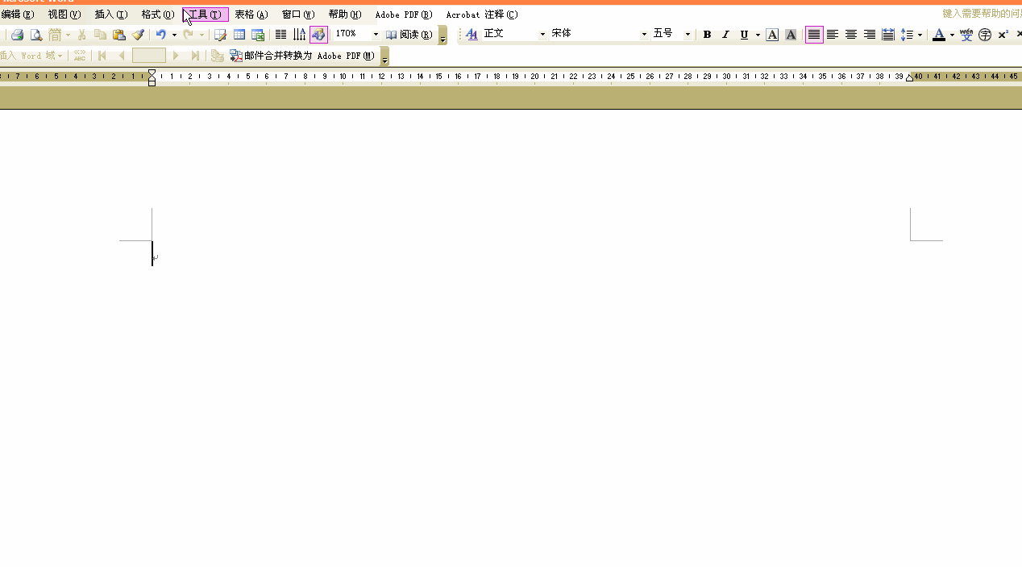Open the Adobe PDF menu
The image size is (1022, 567).
pos(404,15)
